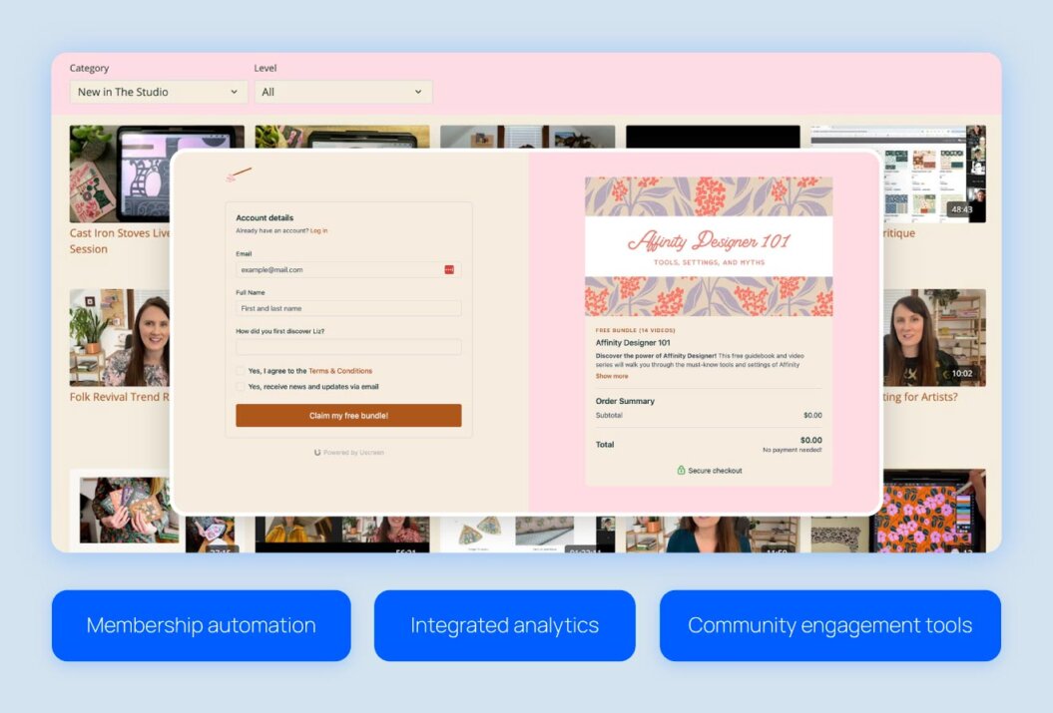
Task: Click the Membership automation pill
Action: point(202,625)
